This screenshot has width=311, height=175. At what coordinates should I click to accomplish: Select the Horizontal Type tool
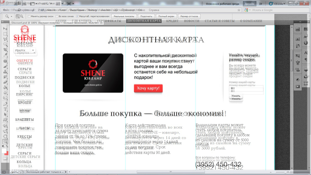[5, 109]
